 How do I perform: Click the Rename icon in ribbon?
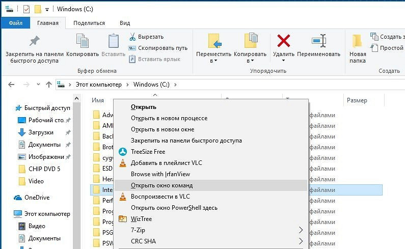tap(318, 42)
